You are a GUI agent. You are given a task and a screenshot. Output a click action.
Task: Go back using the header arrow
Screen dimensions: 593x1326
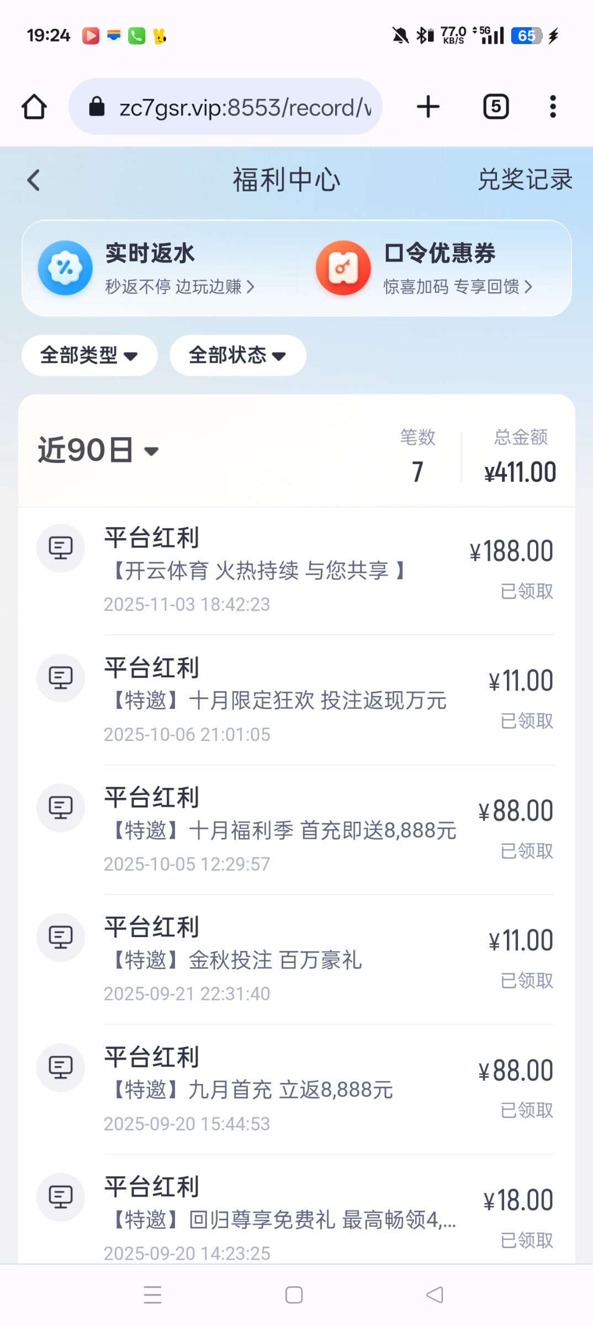coord(34,180)
